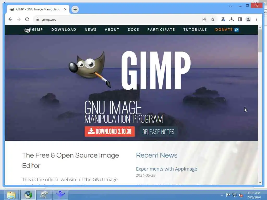This screenshot has width=267, height=200.
Task: Click the PayPal icon beside Donate
Action: [x=236, y=30]
